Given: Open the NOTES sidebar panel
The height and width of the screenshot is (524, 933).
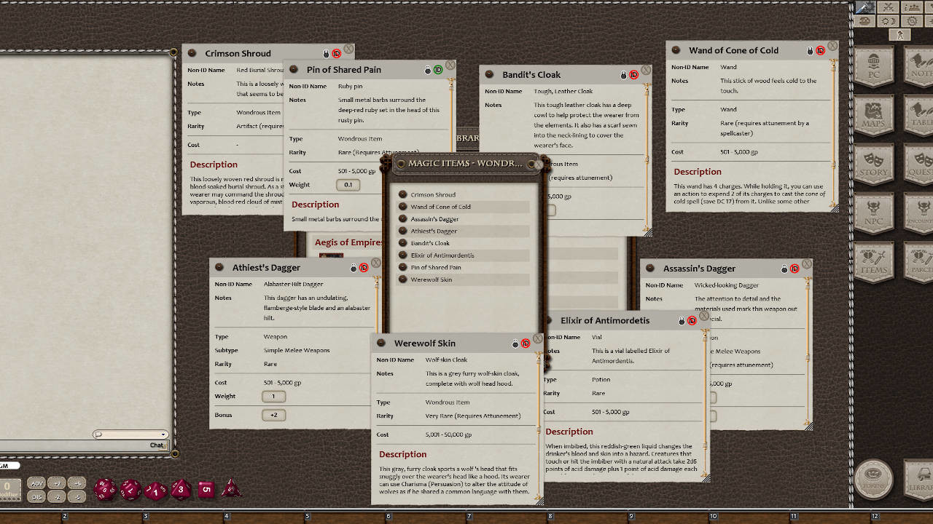Looking at the screenshot, I should pos(920,66).
